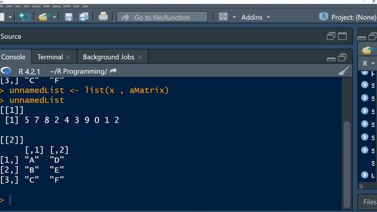Click the matrix row '[2,] "B" "E"'

[32, 170]
